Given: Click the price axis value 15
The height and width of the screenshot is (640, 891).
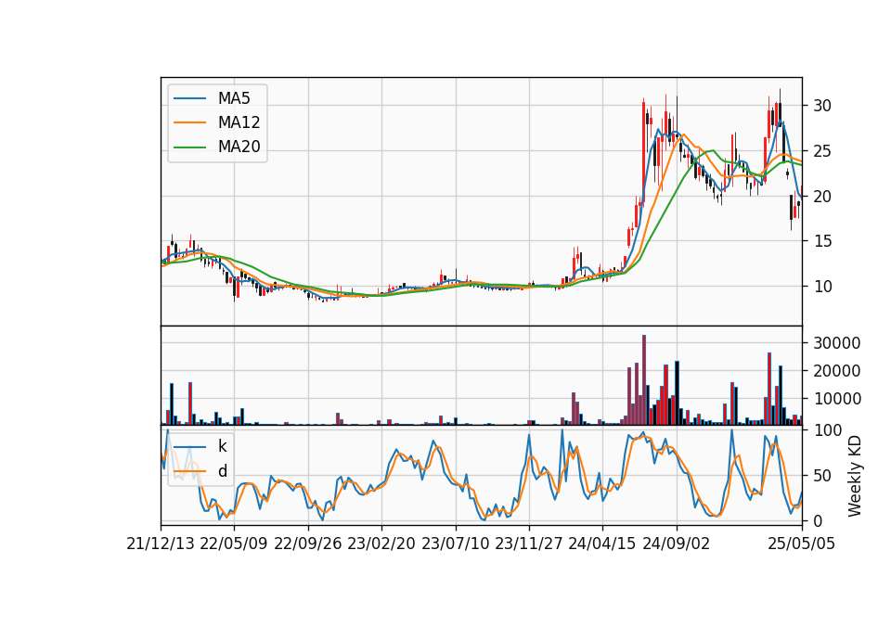Looking at the screenshot, I should click(822, 241).
